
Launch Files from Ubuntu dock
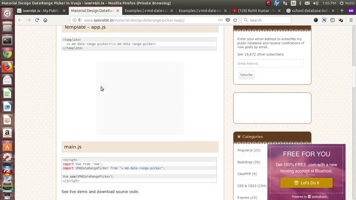[7, 27]
